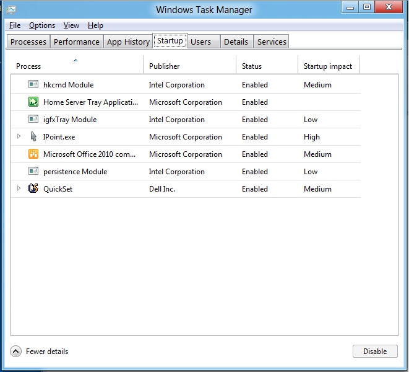Click Low impact in igfxTray Module row
This screenshot has height=372, width=409.
311,120
